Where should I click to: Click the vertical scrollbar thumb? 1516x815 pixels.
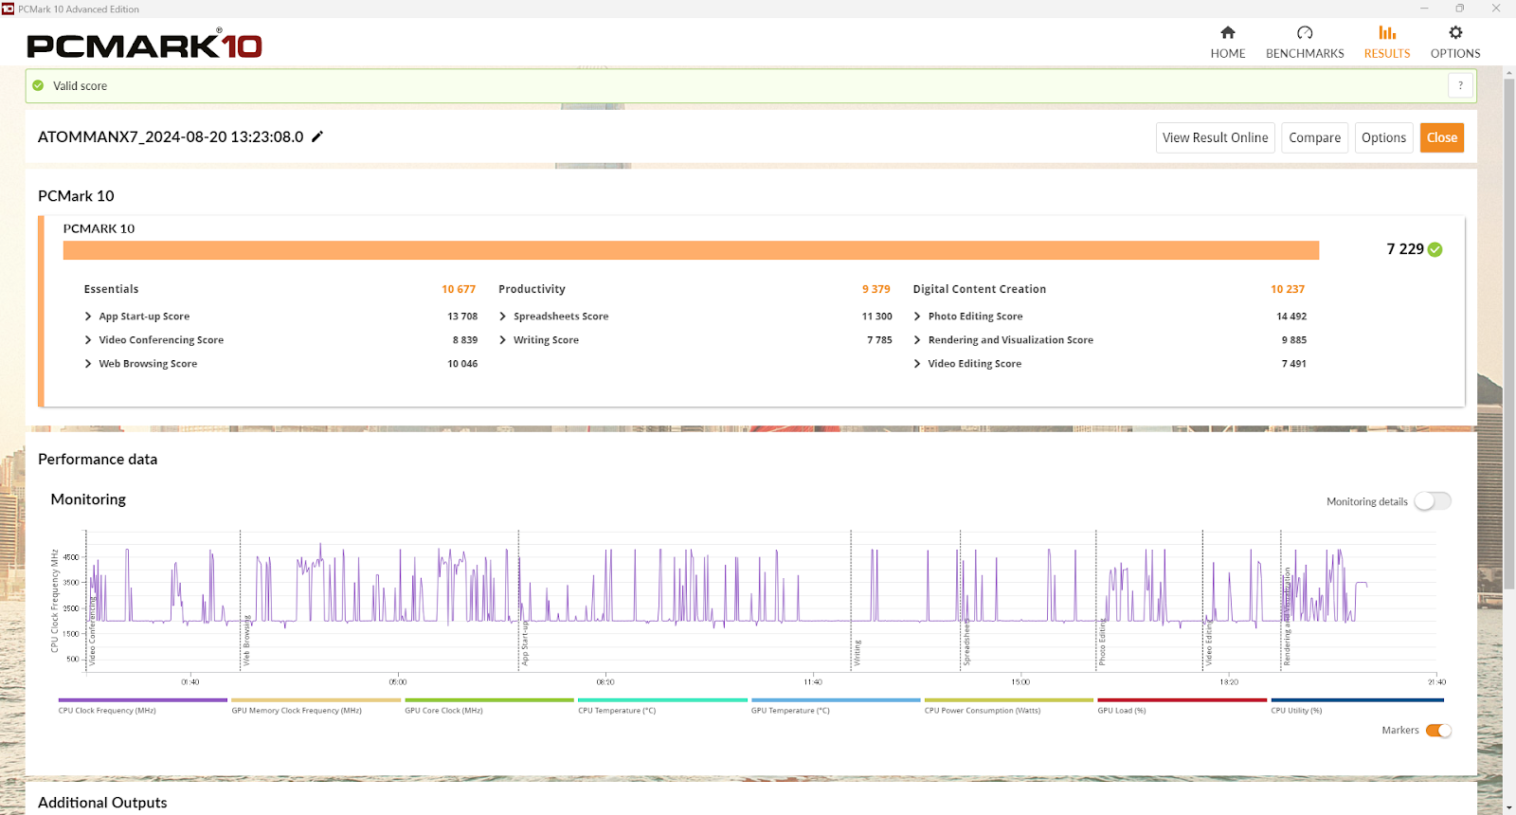1509,332
